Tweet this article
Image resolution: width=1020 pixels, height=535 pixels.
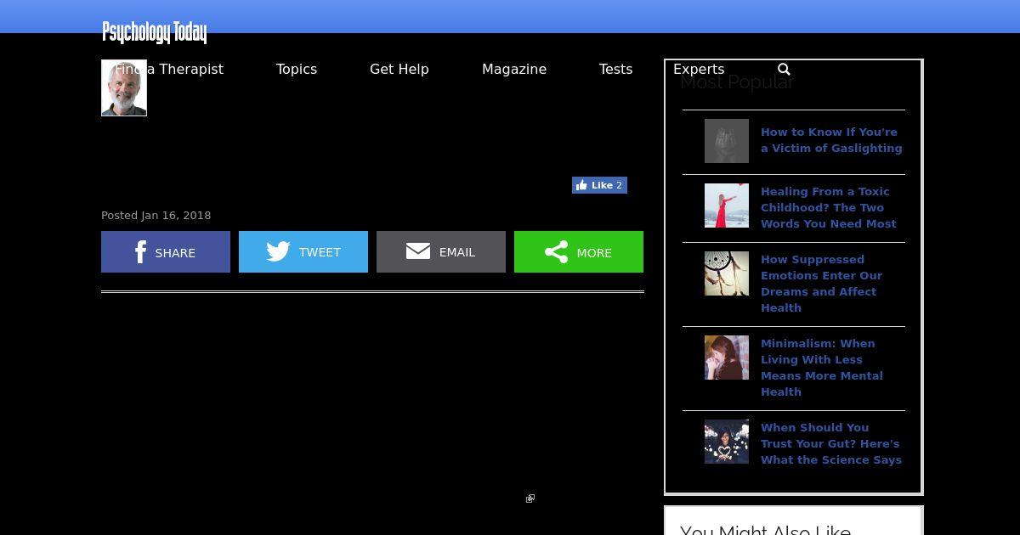point(303,252)
